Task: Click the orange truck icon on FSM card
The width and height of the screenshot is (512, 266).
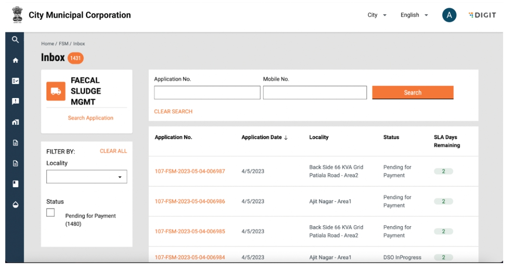Action: point(56,91)
